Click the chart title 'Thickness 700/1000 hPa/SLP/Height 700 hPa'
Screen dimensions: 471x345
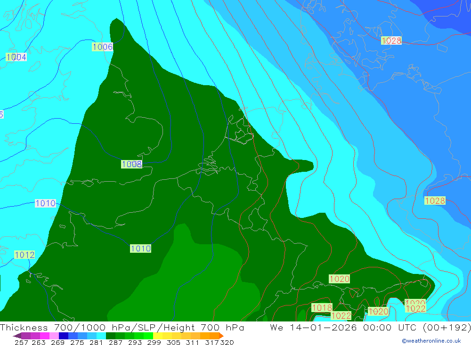(x=122, y=327)
